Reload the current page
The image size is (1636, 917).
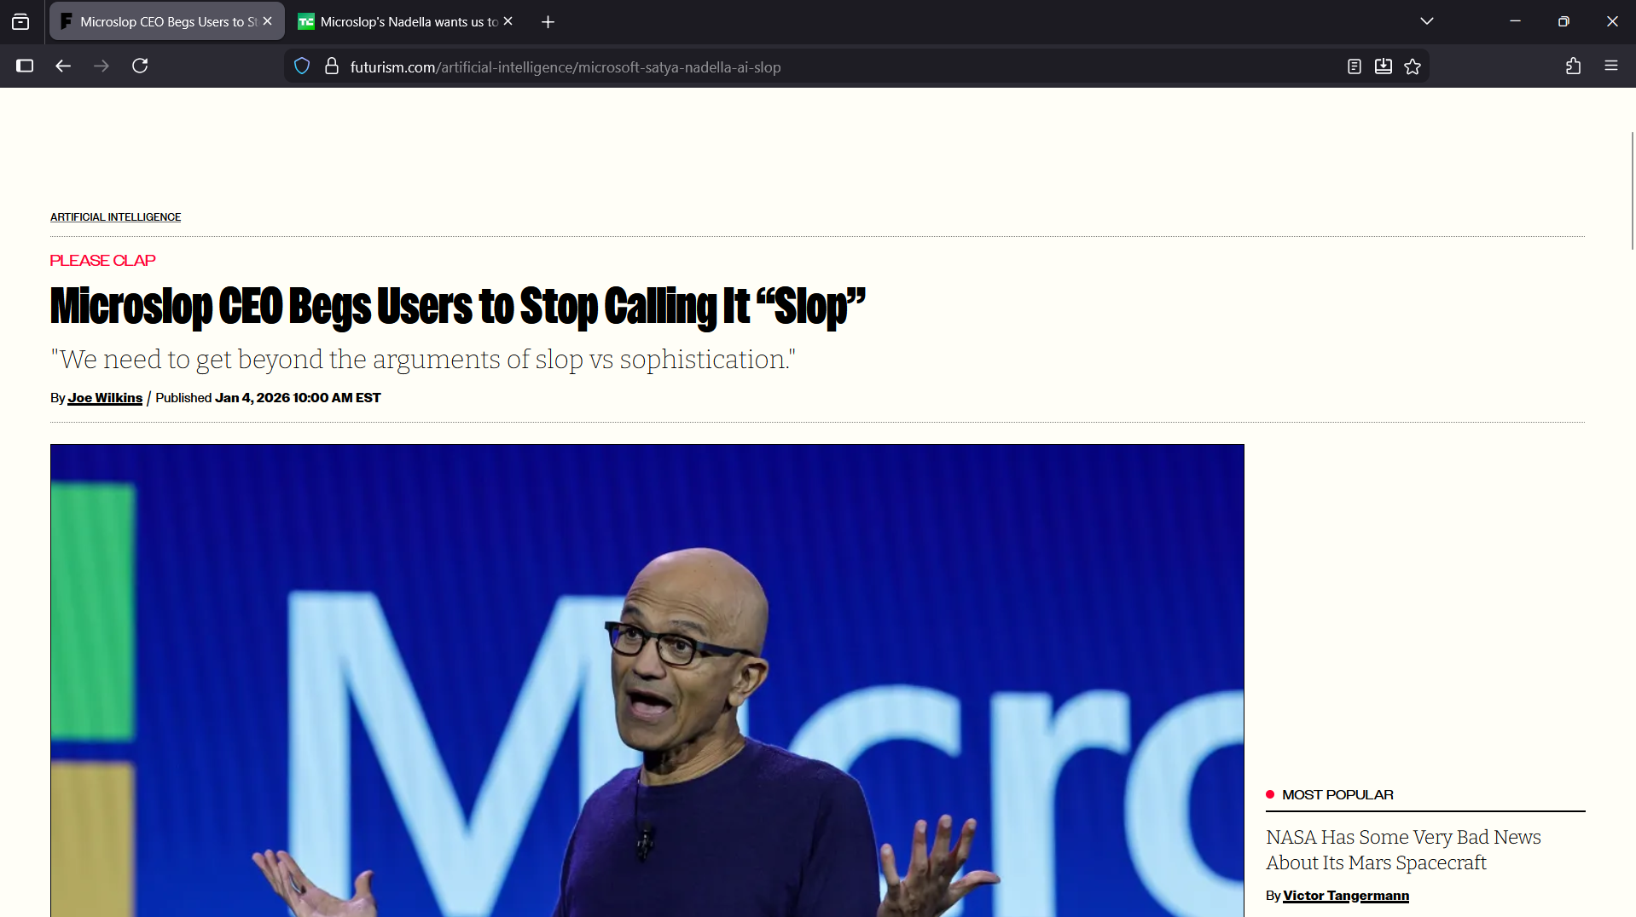(x=141, y=66)
